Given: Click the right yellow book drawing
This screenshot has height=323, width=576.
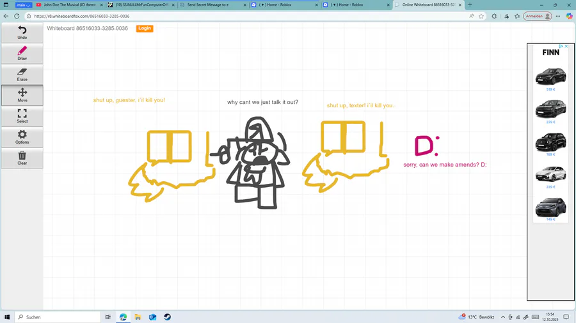Looking at the screenshot, I should tap(343, 137).
